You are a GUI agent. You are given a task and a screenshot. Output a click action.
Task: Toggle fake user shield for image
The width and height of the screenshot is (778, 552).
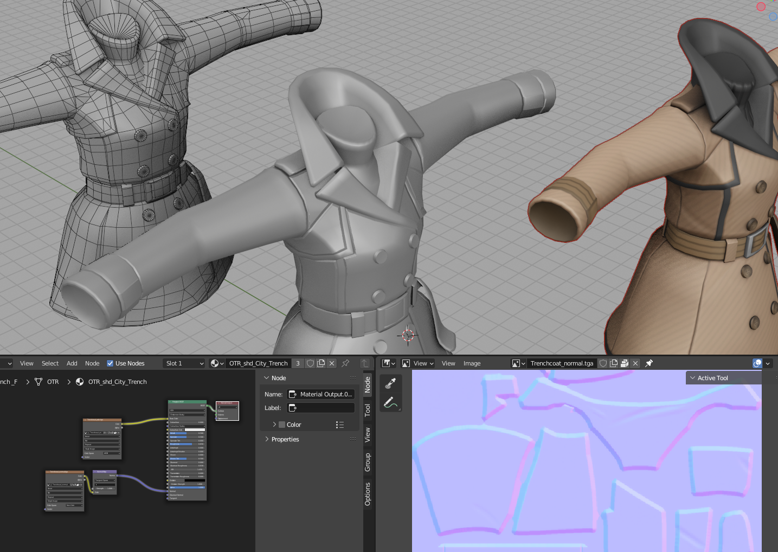point(603,363)
